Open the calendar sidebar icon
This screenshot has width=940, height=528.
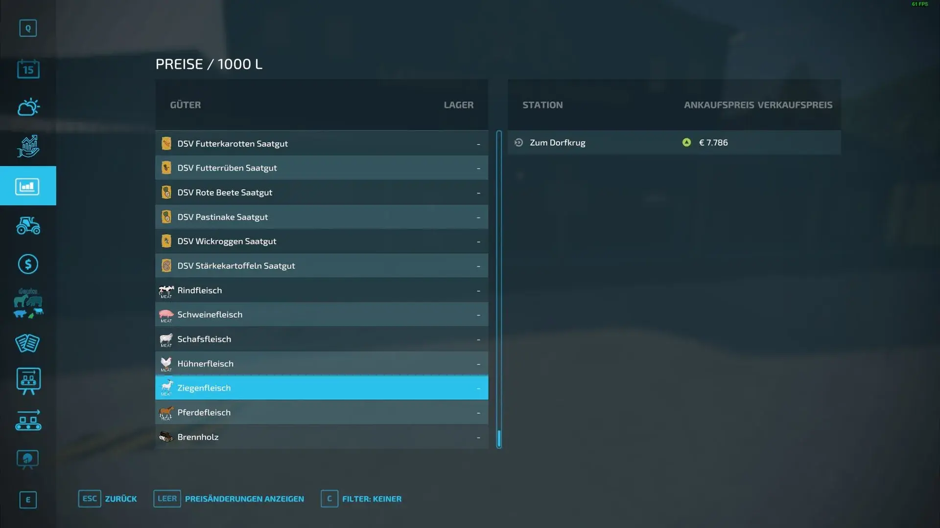coord(28,69)
